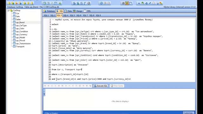
Task: Click the Customize... button
Action: pyautogui.click(x=189, y=113)
